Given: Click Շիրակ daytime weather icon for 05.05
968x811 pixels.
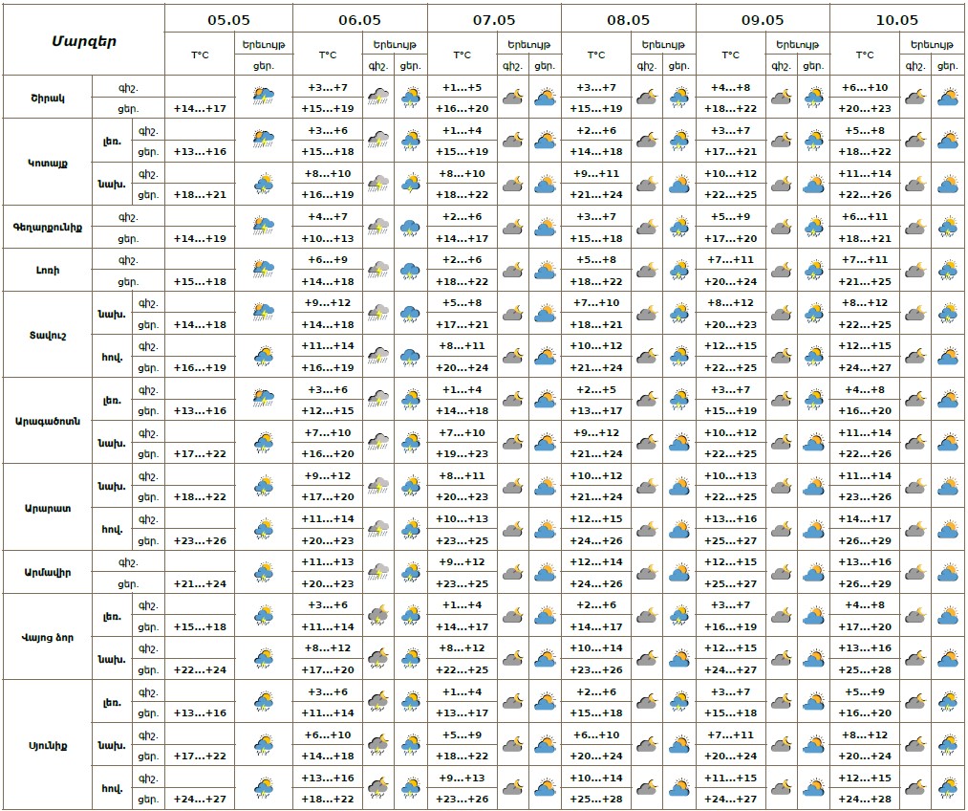Looking at the screenshot, I should click(264, 97).
